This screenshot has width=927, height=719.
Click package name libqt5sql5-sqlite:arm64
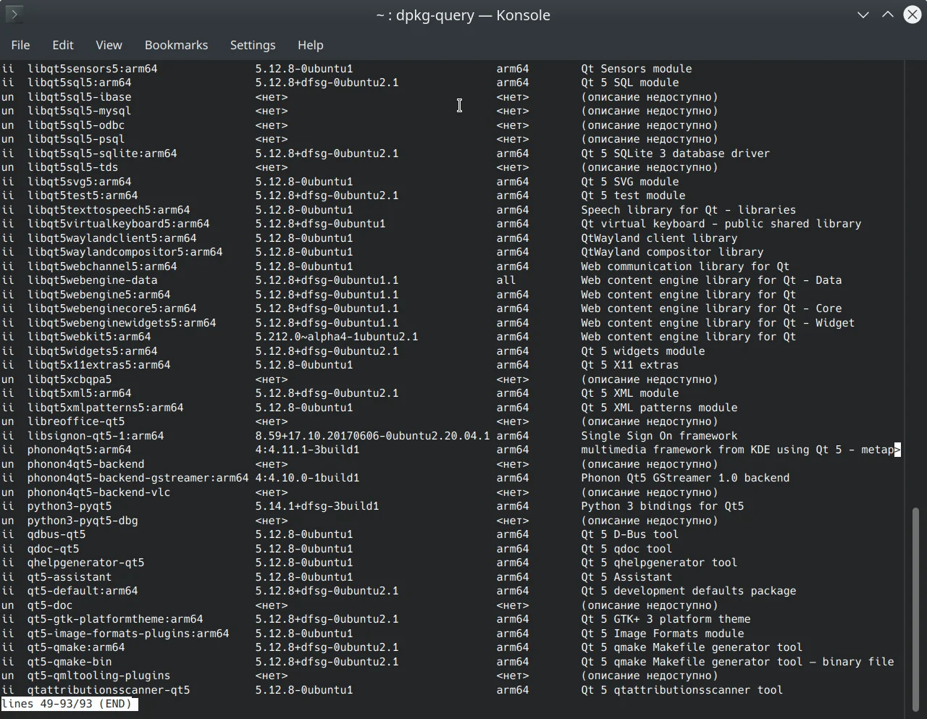[x=102, y=154]
